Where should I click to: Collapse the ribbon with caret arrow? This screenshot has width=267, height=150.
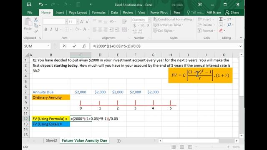[x=241, y=38]
